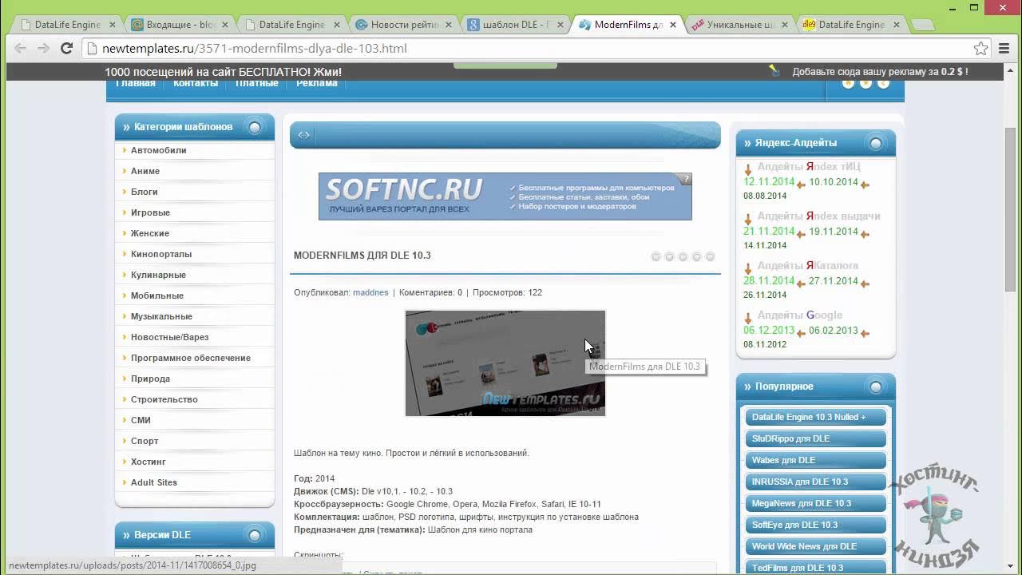This screenshot has width=1022, height=575.
Task: Open the Природа category
Action: 150,379
